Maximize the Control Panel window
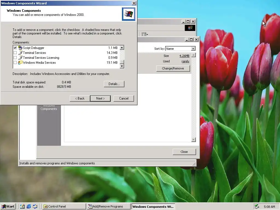This screenshot has height=210, width=280. tap(188, 22)
